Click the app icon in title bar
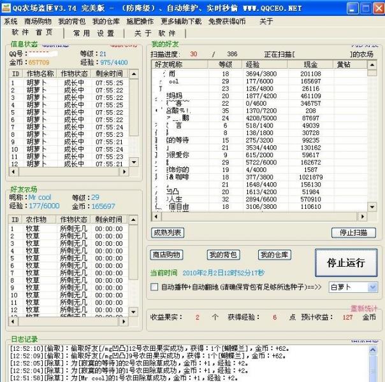The image size is (385, 382). click(6, 8)
